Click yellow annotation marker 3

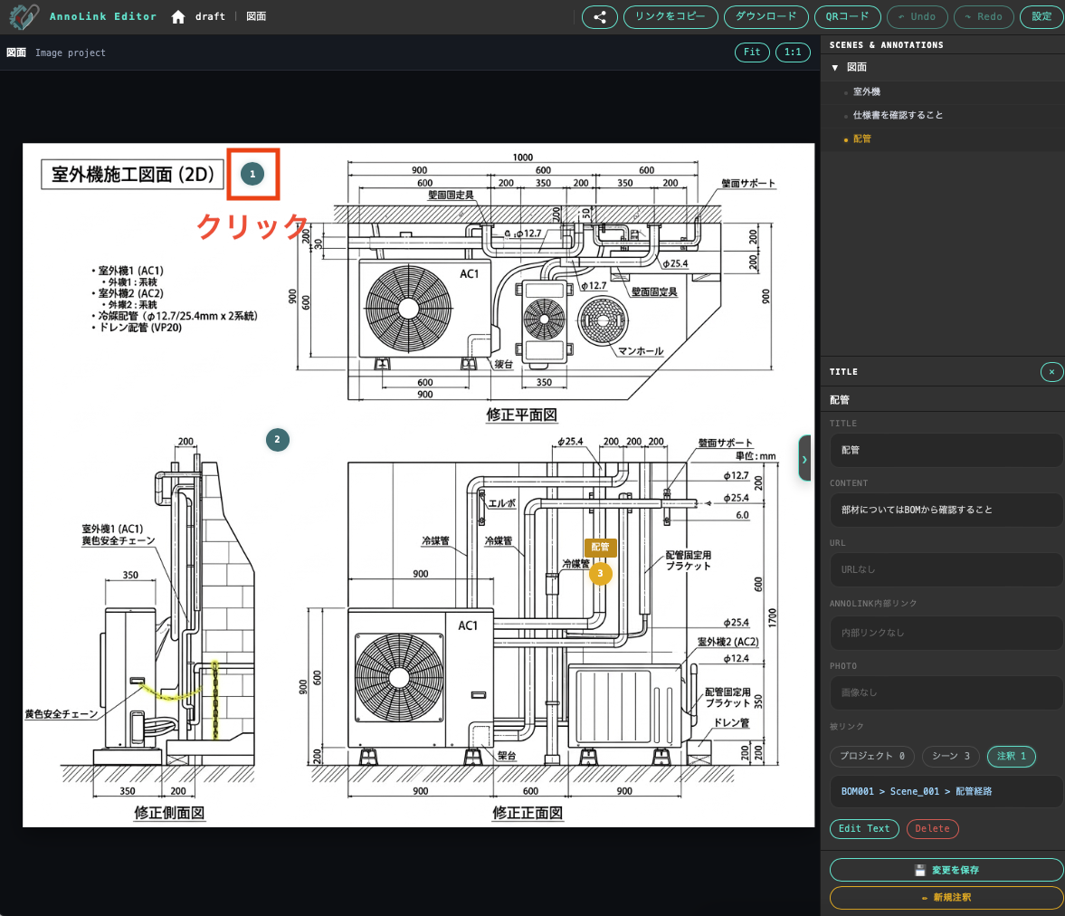point(600,573)
